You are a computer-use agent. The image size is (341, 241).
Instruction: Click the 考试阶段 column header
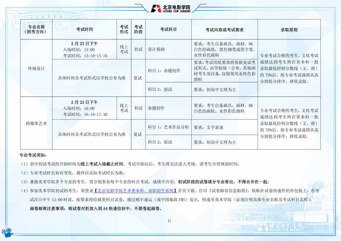(138, 29)
